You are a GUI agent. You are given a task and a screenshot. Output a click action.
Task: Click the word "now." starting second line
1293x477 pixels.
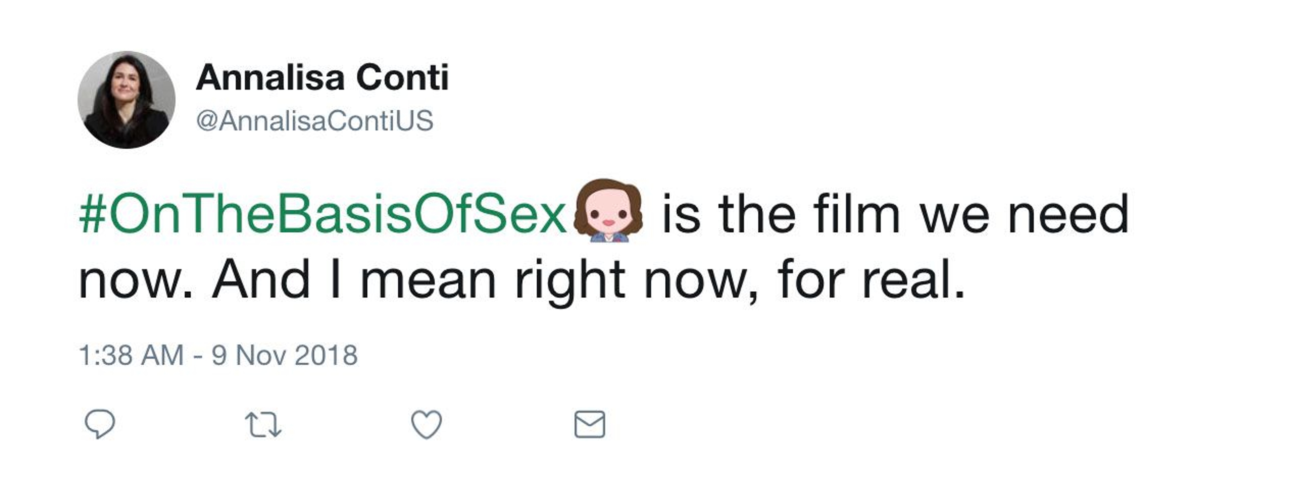[x=135, y=280]
